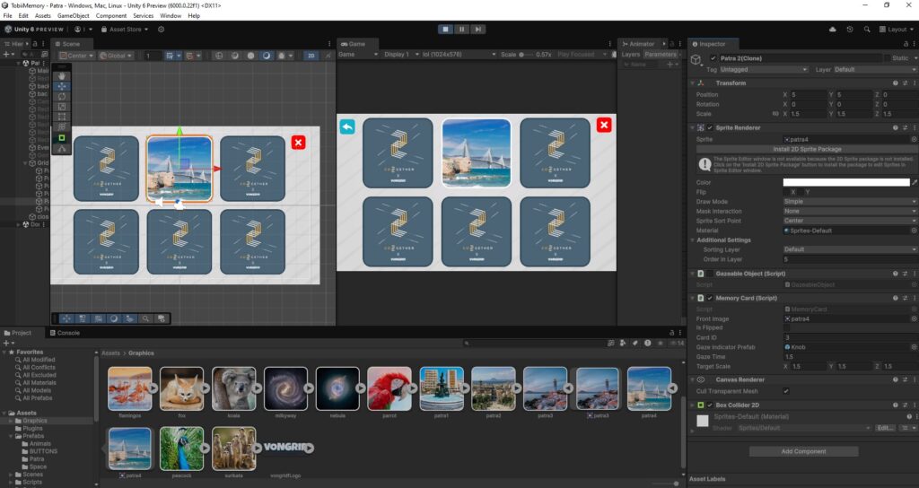
Task: Select the Rotate tool in Scene toolbar
Action: tap(62, 96)
